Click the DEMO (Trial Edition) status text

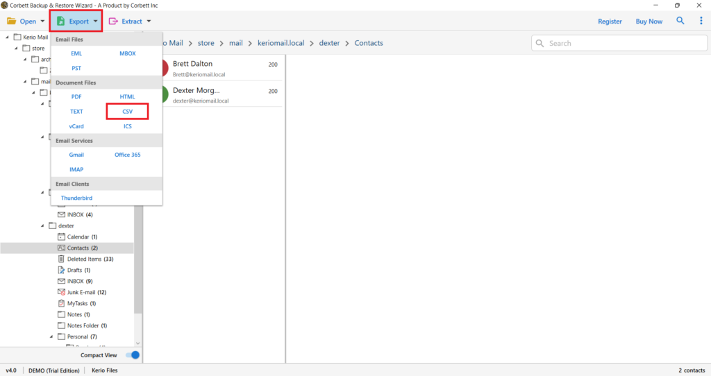[54, 370]
